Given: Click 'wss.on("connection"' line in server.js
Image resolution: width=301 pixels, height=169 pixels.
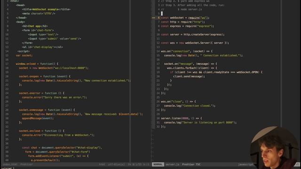Looking at the screenshot, I should click(187, 51).
